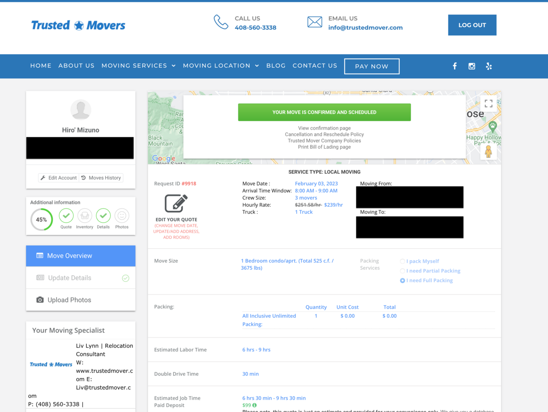Open the Print Bill of Lading page link

[x=324, y=147]
